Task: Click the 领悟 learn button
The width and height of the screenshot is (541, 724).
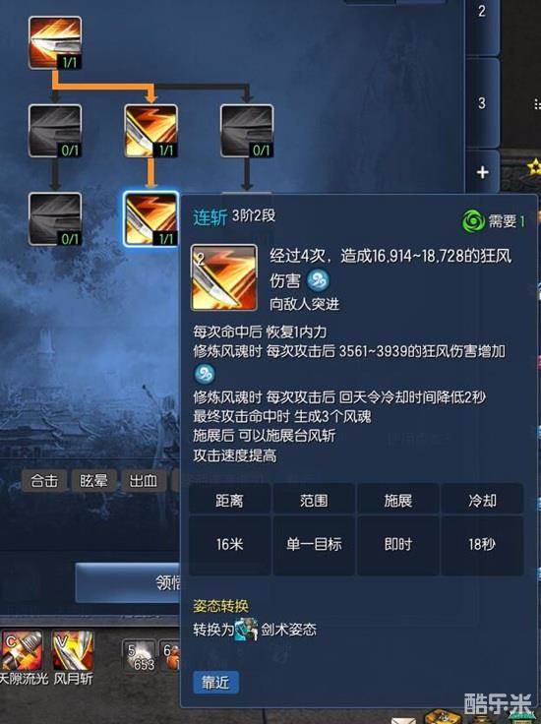Action: 128,582
